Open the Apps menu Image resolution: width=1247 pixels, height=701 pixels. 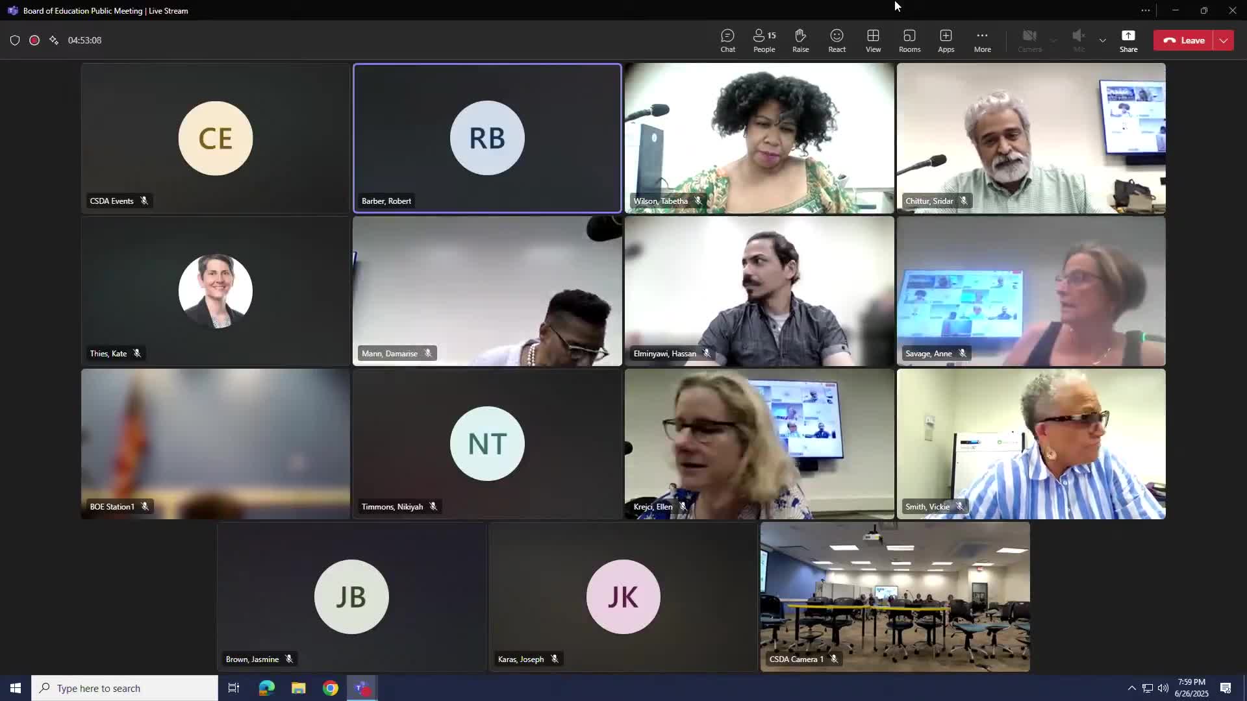tap(946, 40)
